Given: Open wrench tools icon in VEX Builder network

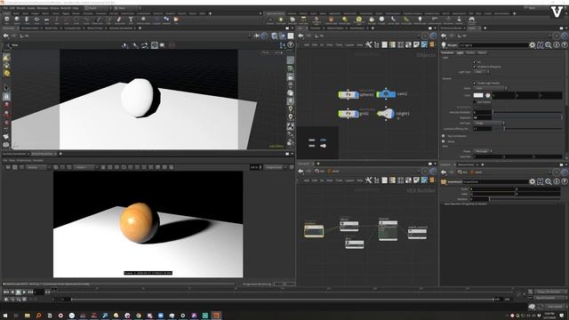Looking at the screenshot, I should pyautogui.click(x=368, y=180).
